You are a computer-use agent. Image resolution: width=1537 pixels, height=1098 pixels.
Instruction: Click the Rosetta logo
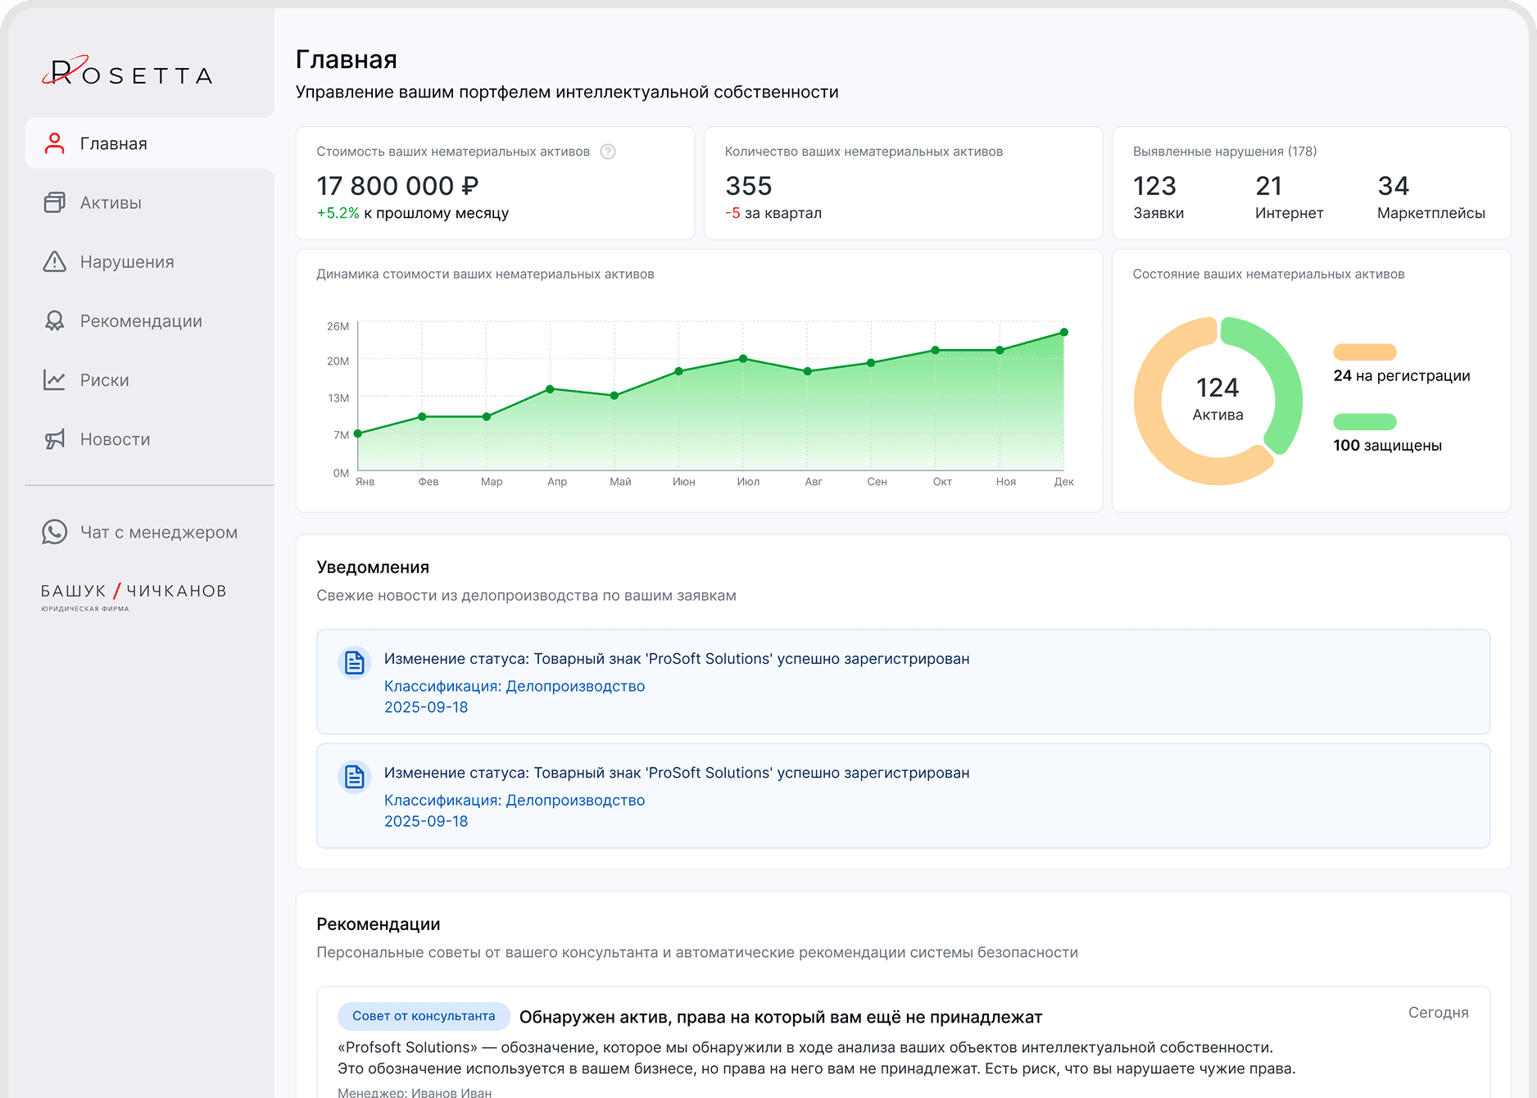(128, 72)
